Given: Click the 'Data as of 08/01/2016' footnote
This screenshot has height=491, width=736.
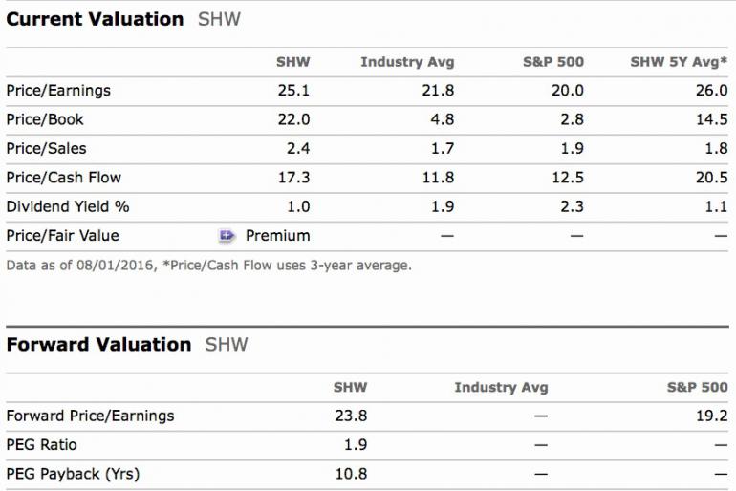Looking at the screenshot, I should point(208,265).
